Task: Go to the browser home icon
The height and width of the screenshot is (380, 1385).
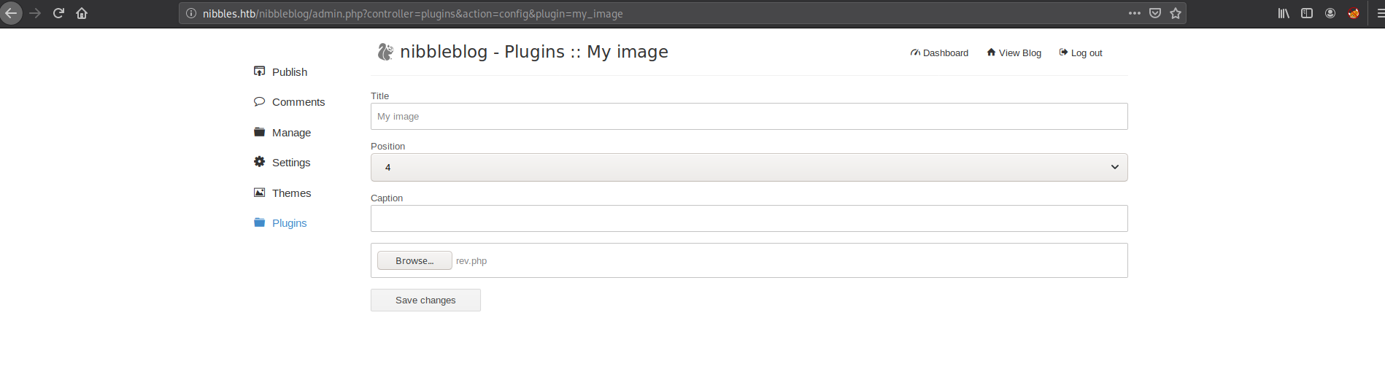Action: click(x=82, y=13)
